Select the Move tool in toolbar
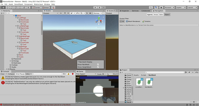Screen dimensions: 199x106 pos(7,7)
